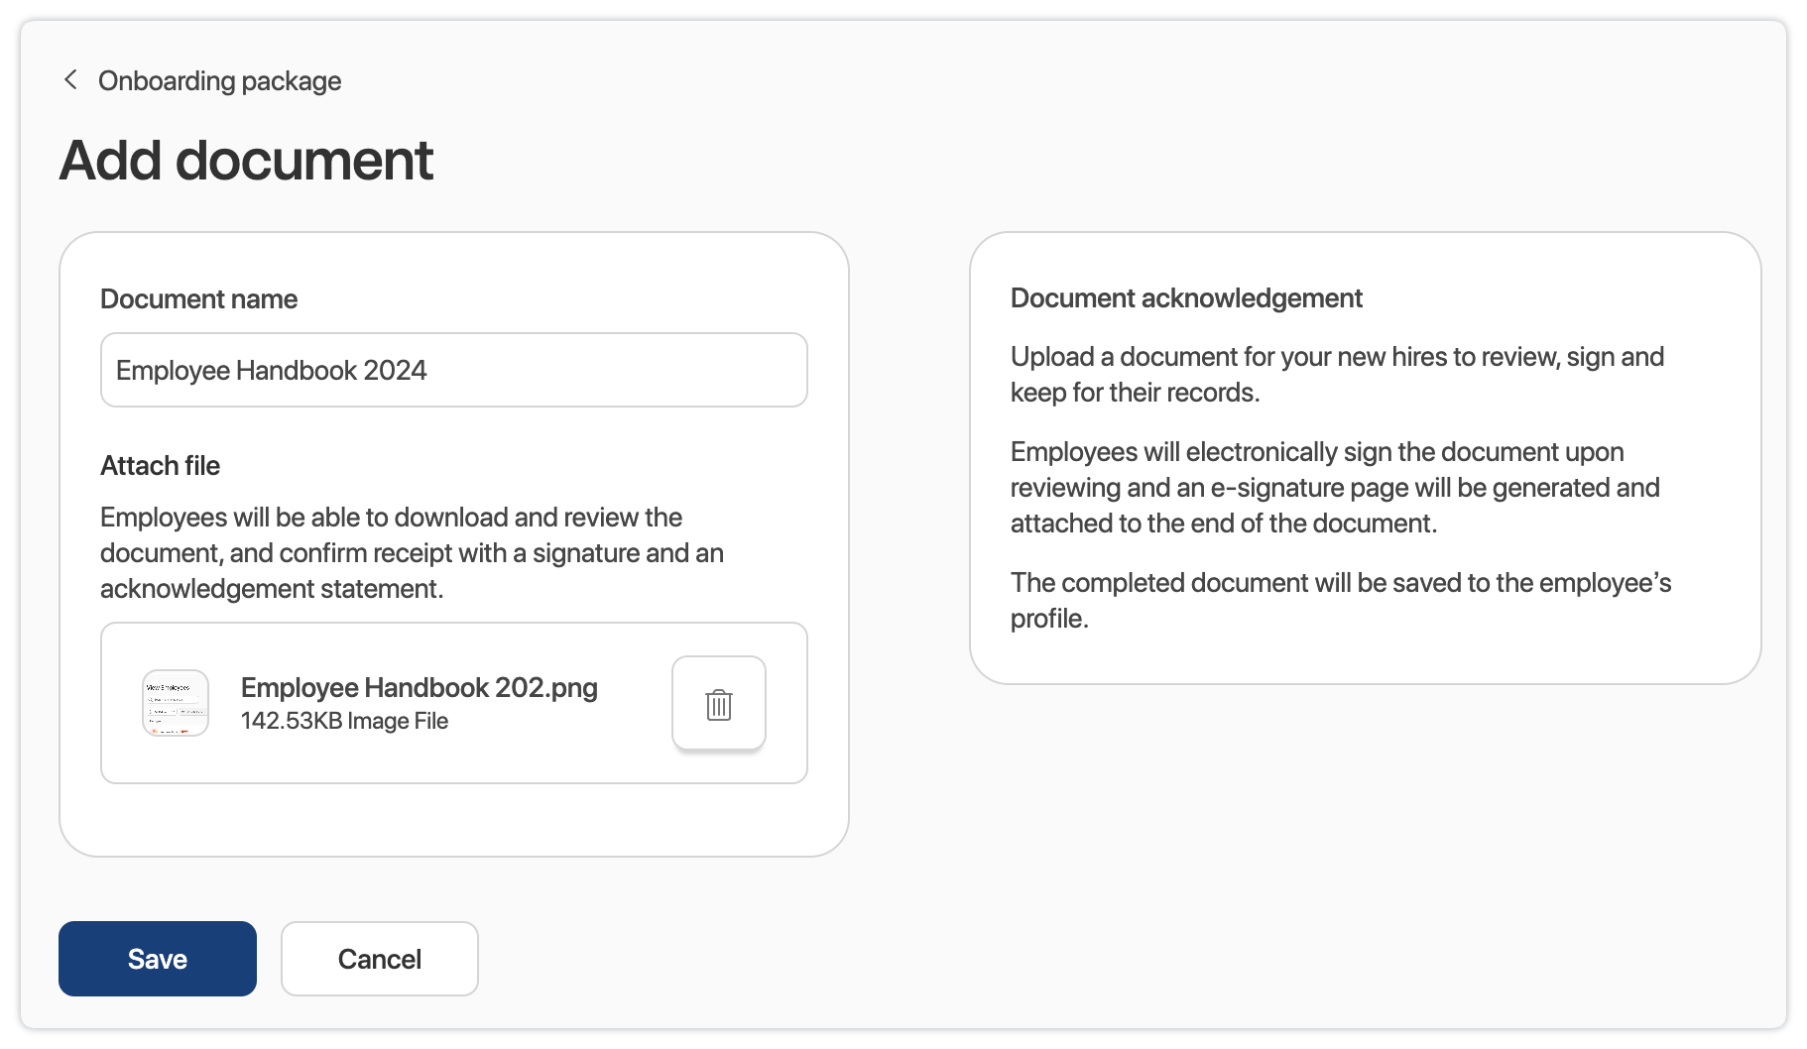Click the back chevron arrow icon
This screenshot has width=1807, height=1049.
70,79
